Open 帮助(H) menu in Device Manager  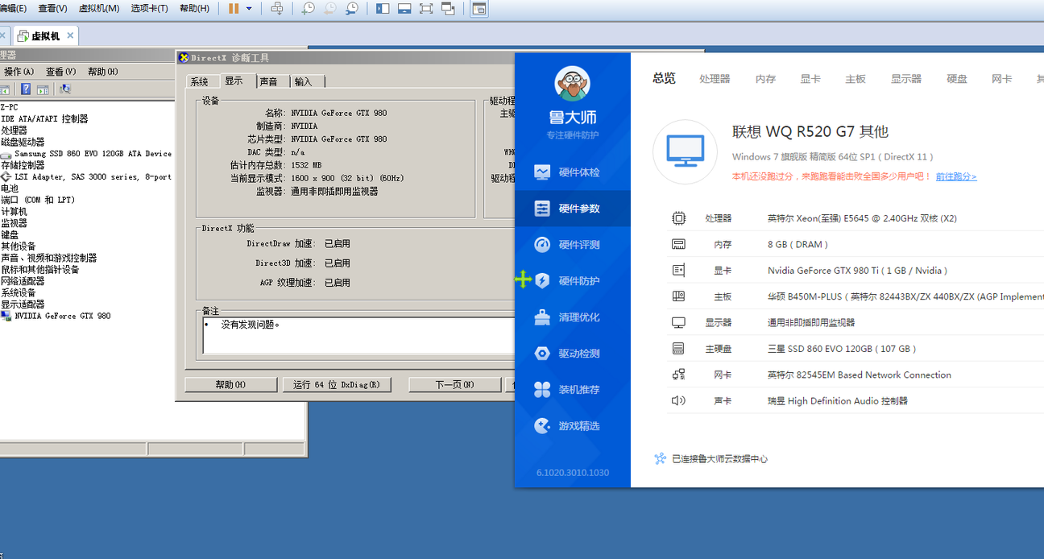(102, 72)
